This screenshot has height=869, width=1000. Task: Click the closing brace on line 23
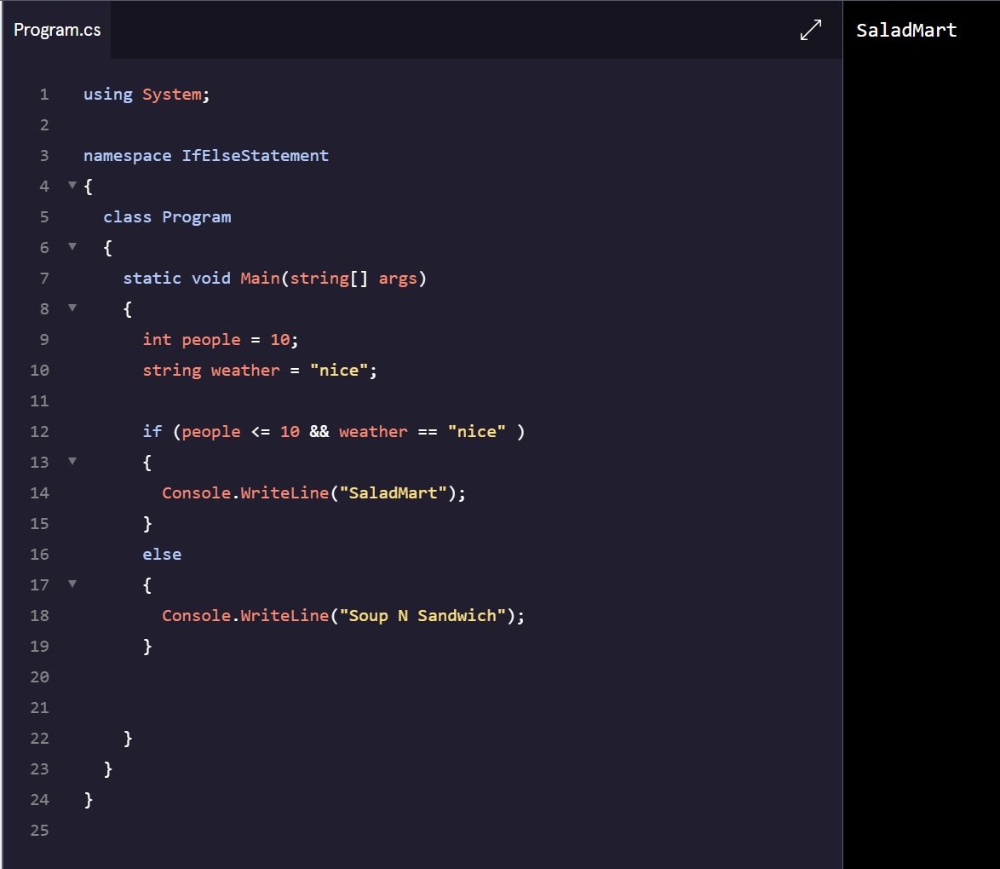pyautogui.click(x=108, y=768)
